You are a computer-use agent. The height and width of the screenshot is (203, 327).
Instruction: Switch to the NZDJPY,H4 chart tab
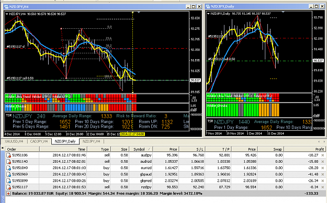point(92,141)
